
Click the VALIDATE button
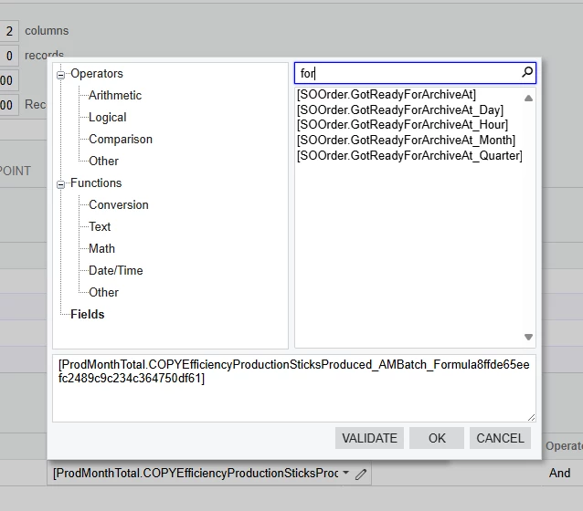pyautogui.click(x=369, y=438)
